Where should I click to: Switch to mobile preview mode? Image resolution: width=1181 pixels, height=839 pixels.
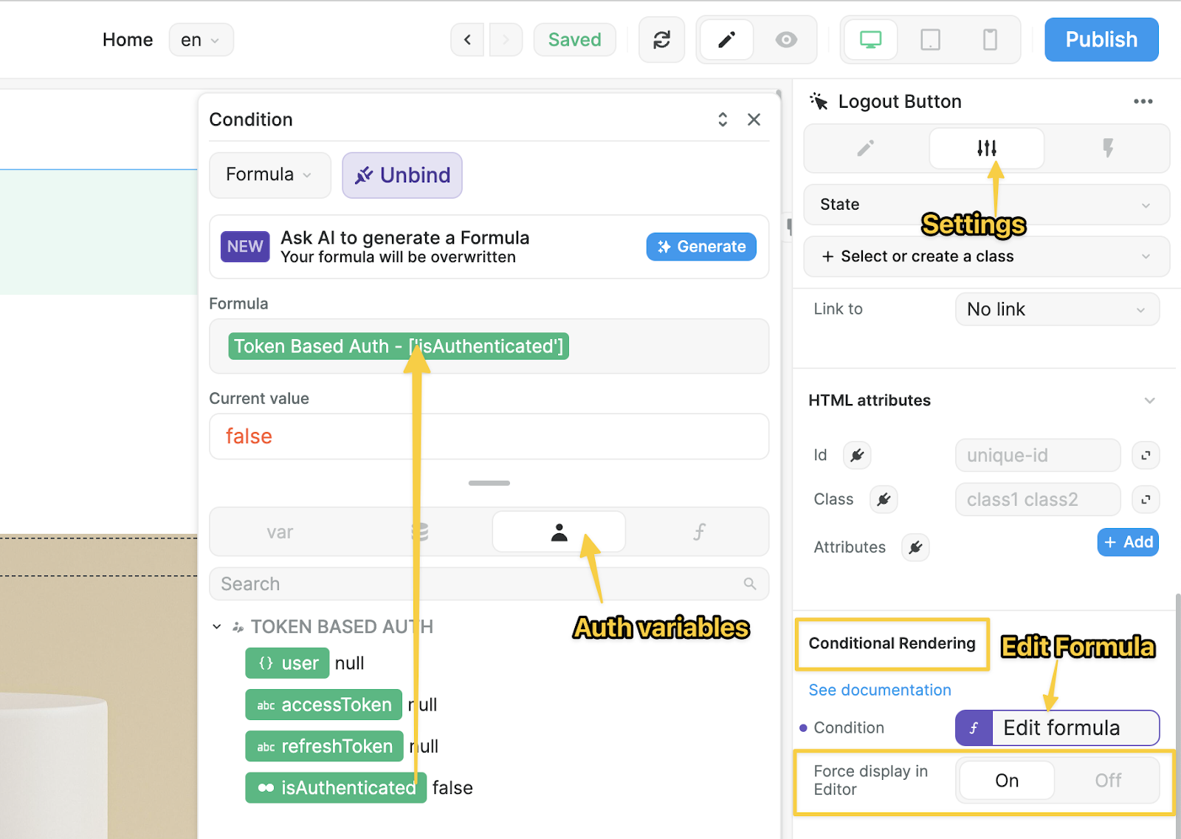pos(990,39)
